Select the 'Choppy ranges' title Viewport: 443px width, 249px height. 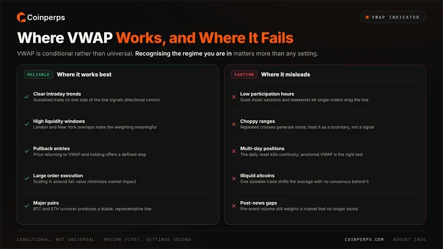pyautogui.click(x=257, y=121)
